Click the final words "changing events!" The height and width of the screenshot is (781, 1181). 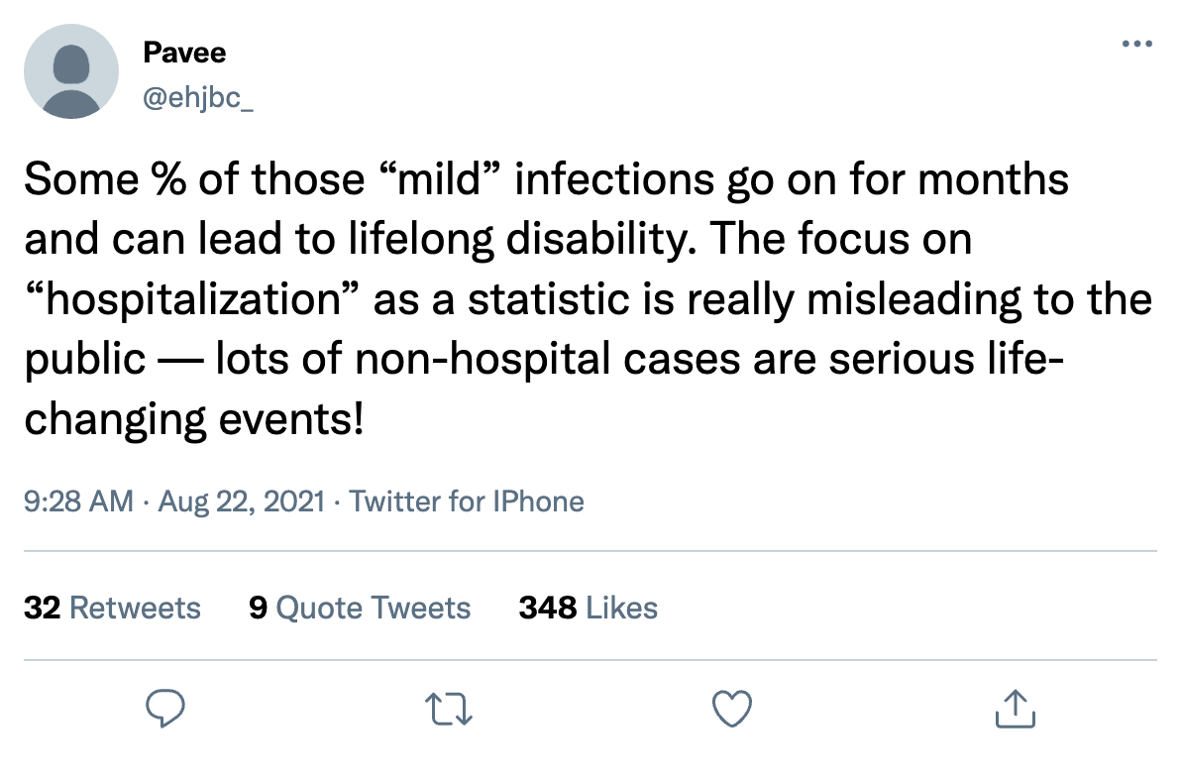coord(194,419)
